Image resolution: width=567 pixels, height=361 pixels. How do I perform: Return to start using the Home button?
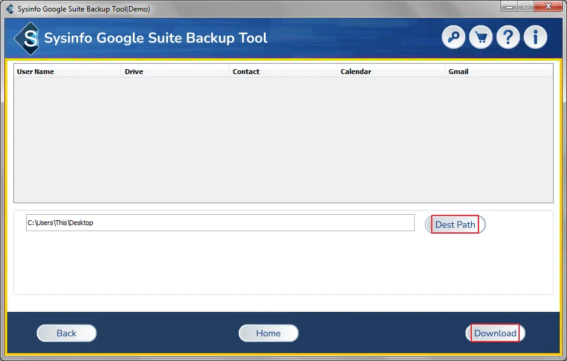pos(268,333)
